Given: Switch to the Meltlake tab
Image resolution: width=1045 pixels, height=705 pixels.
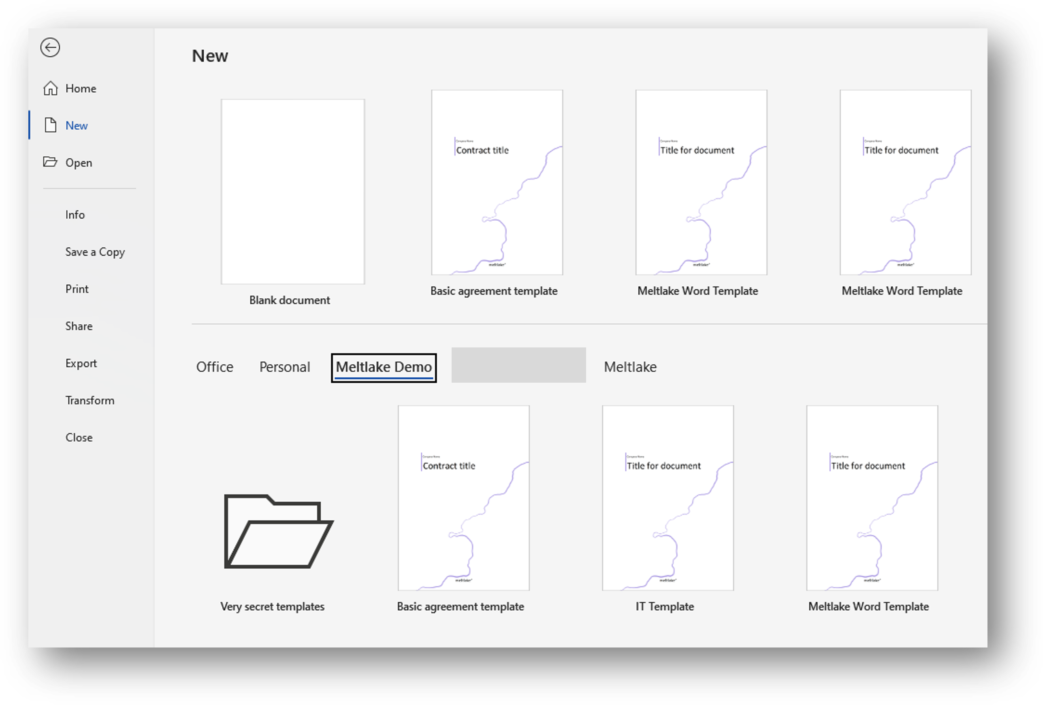Looking at the screenshot, I should [x=630, y=367].
